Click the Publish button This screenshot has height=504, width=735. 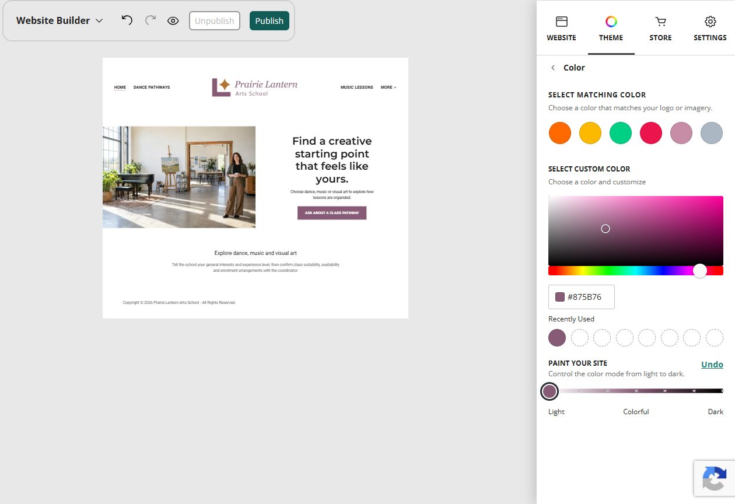pos(269,20)
